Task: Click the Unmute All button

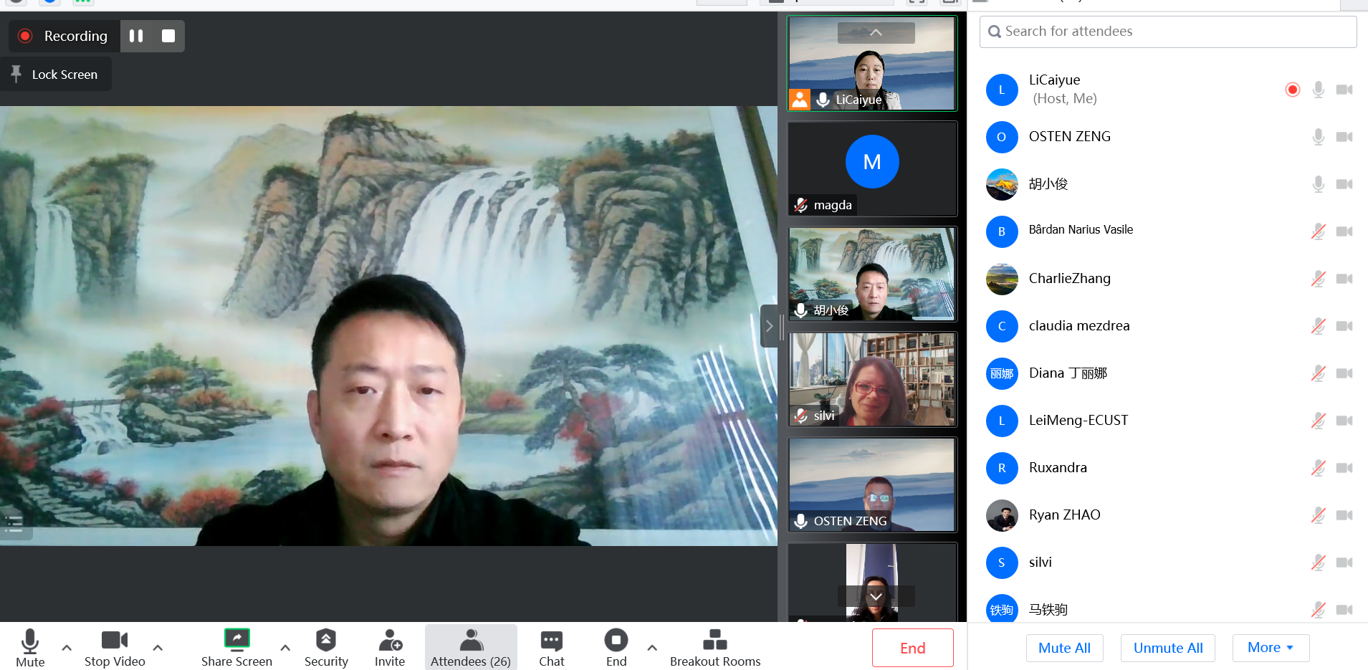Action: (x=1167, y=648)
